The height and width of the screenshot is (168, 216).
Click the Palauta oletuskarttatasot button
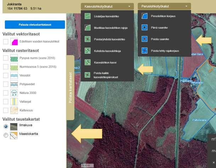(x=35, y=25)
